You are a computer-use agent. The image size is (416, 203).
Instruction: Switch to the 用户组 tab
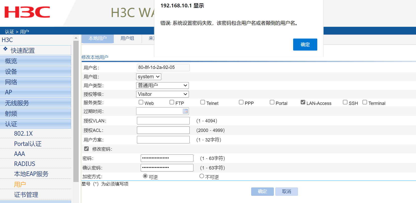click(127, 39)
